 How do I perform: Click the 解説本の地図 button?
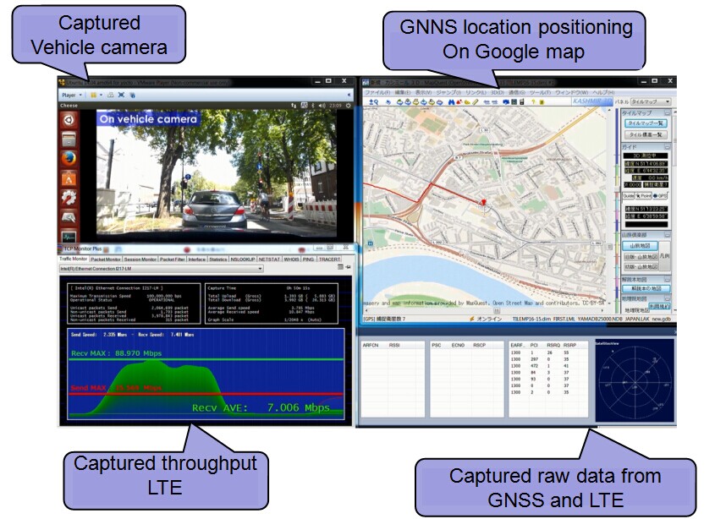tap(646, 288)
